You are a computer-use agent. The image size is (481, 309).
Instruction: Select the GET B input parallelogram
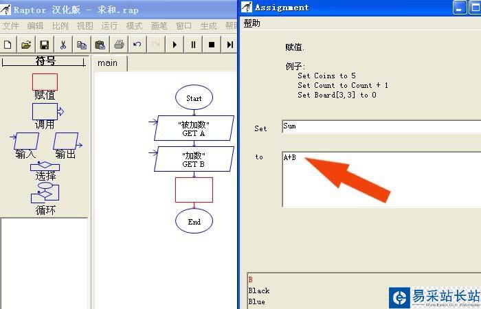click(x=194, y=159)
